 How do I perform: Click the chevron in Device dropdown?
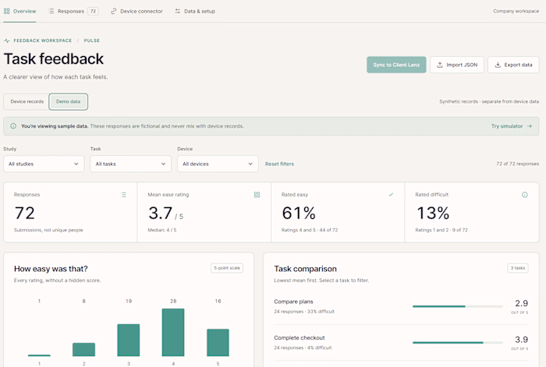point(250,164)
